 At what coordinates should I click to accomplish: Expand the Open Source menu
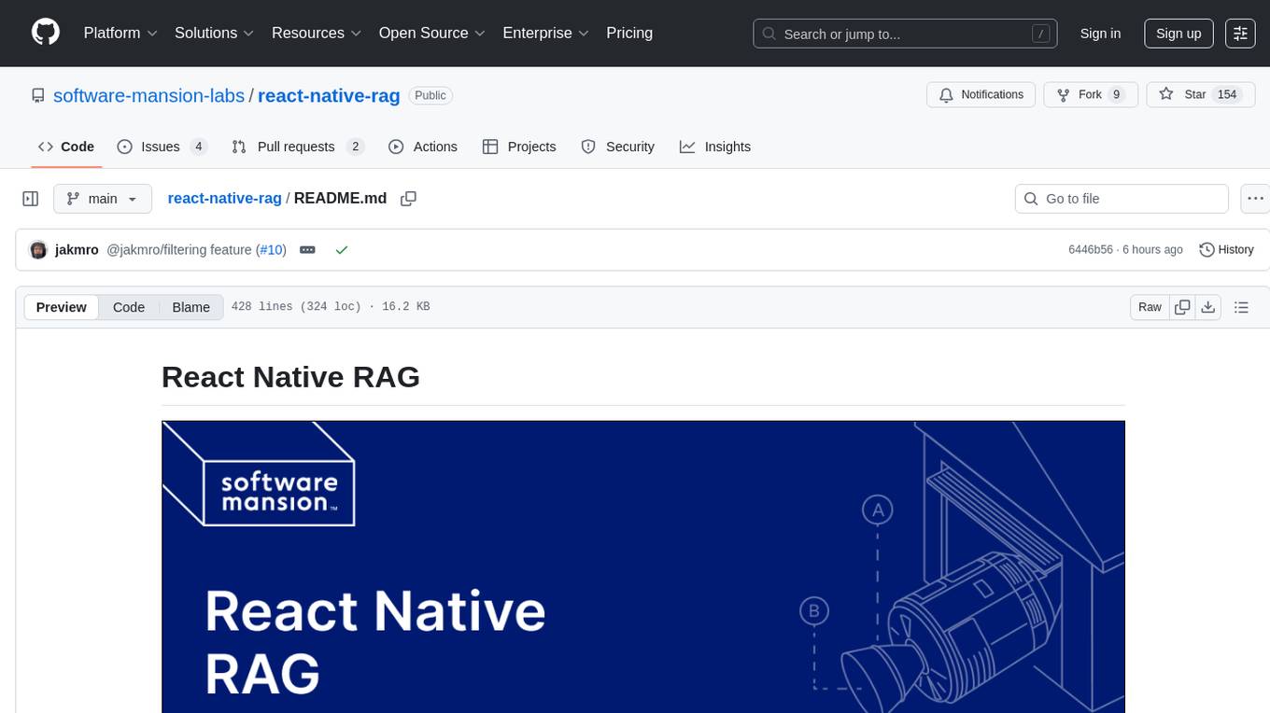[431, 33]
